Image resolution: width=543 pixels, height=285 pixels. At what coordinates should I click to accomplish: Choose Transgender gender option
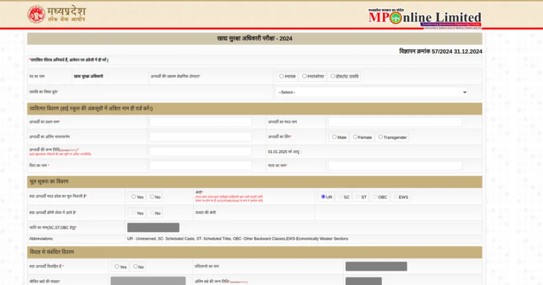pyautogui.click(x=381, y=137)
